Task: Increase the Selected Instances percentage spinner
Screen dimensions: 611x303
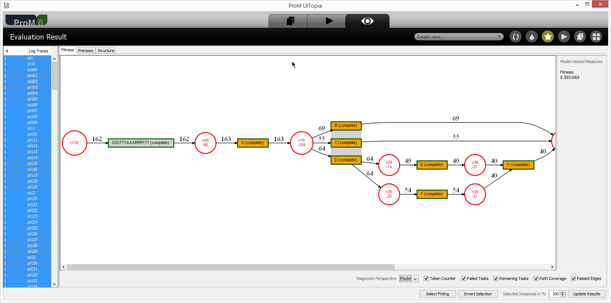Action: pyautogui.click(x=563, y=292)
